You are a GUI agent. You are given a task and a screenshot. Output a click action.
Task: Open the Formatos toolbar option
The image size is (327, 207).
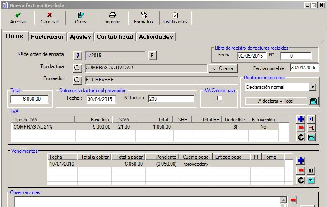[143, 18]
